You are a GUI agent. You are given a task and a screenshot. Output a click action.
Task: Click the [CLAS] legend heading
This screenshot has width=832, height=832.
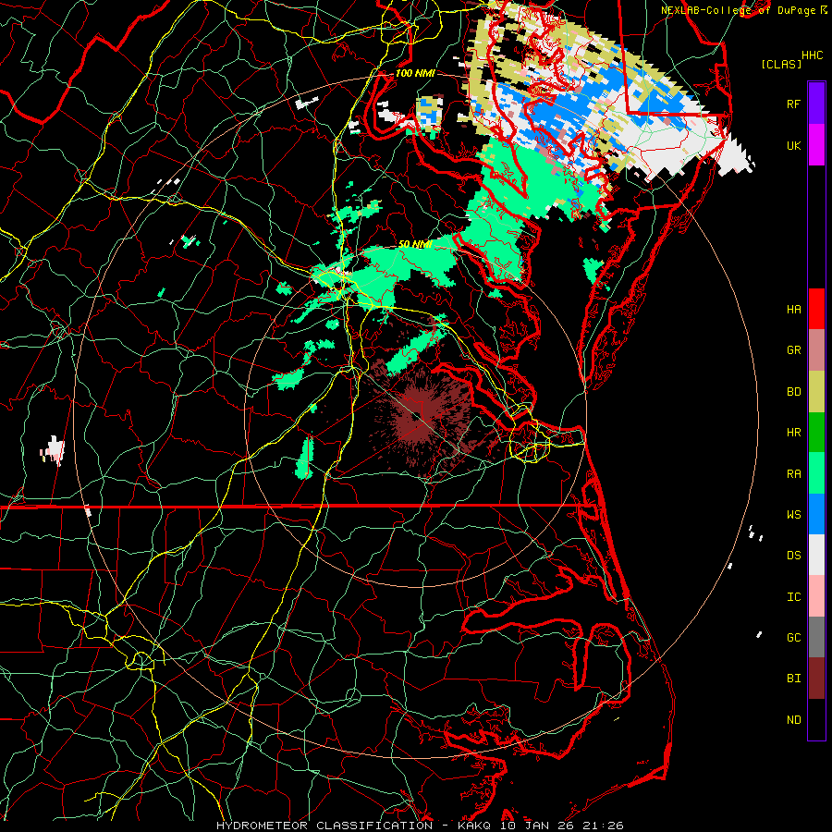pos(781,64)
